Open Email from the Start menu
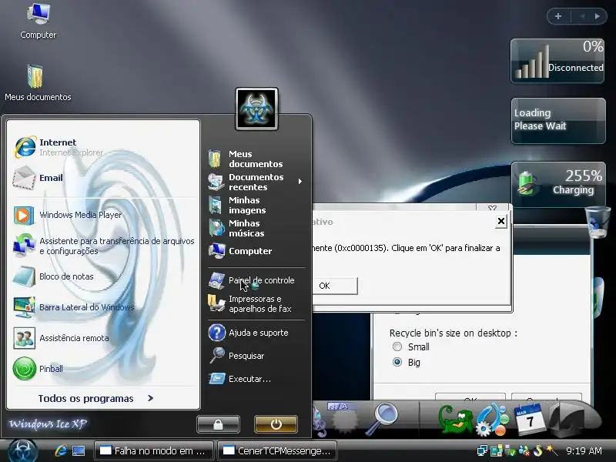The image size is (616, 462). (38, 178)
